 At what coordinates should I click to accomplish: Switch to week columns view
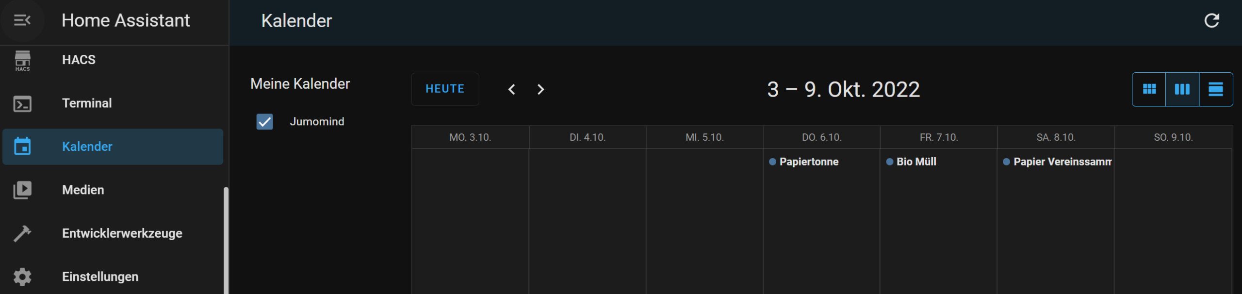coord(1182,89)
